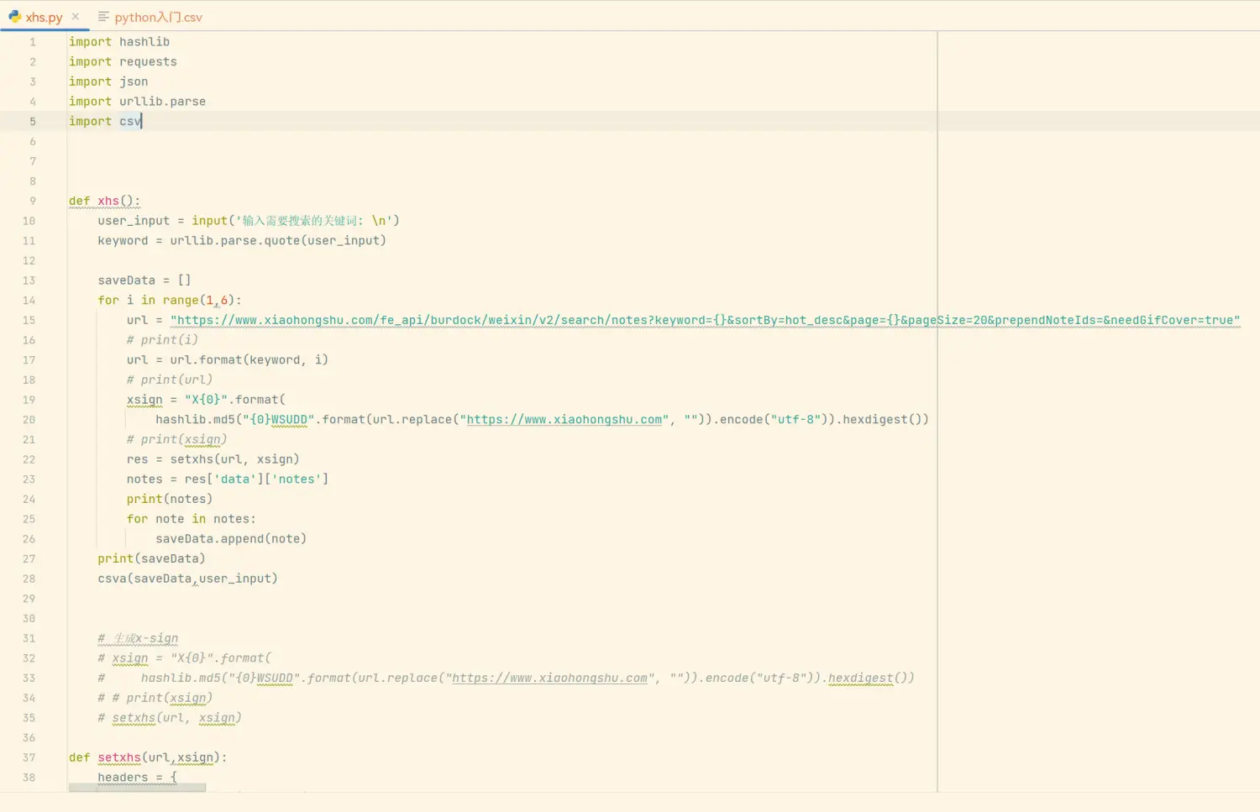Click the horizontal scrollbar under the editor
Viewport: 1260px width, 812px height.
[137, 788]
